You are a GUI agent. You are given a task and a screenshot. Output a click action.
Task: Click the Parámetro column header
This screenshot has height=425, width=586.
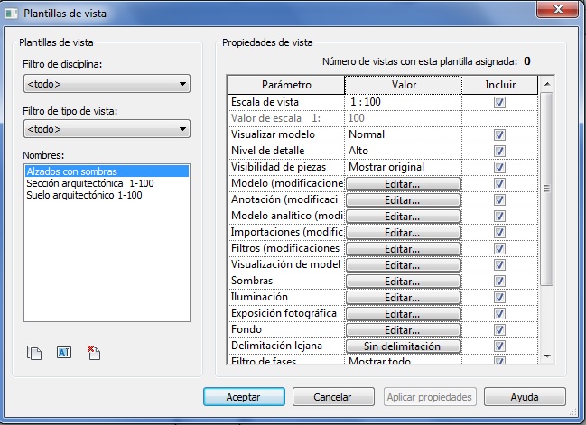pos(286,84)
